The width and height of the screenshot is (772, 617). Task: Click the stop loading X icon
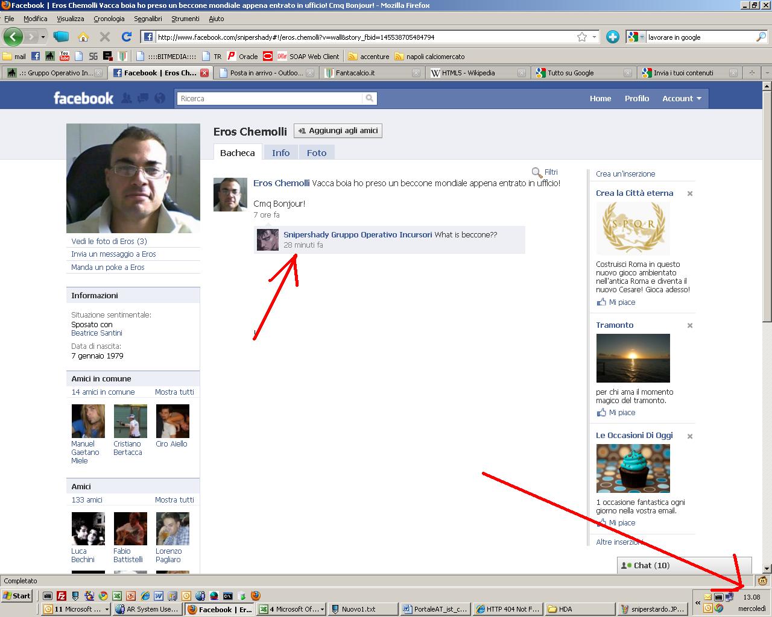(x=105, y=37)
